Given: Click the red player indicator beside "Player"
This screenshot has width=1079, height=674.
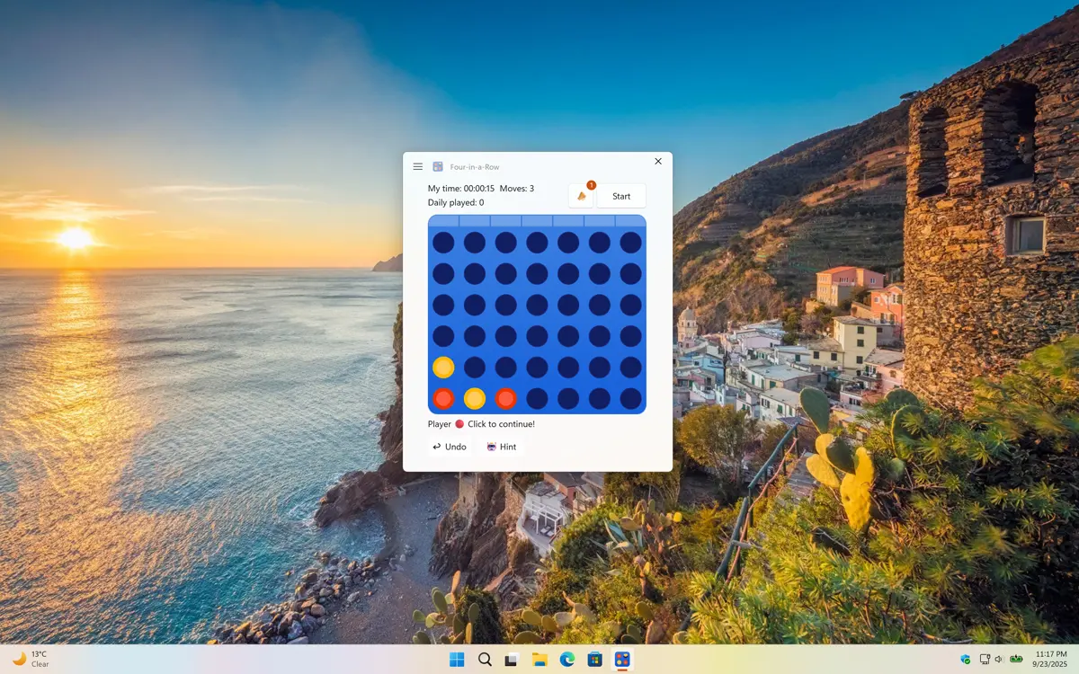Looking at the screenshot, I should tap(459, 424).
